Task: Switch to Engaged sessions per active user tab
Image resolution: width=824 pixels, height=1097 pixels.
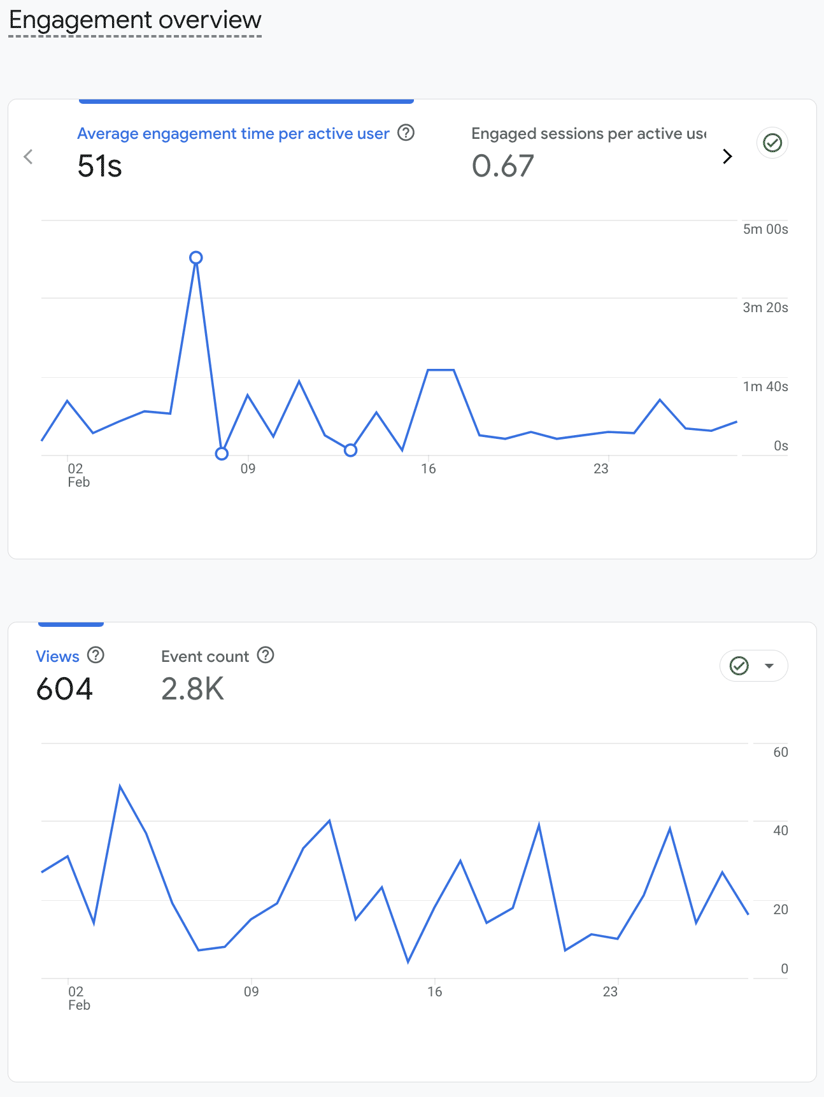Action: [x=588, y=134]
